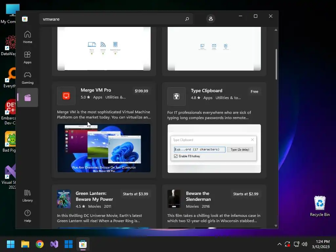
Task: Open File Explorer from the taskbar
Action: click(25, 244)
